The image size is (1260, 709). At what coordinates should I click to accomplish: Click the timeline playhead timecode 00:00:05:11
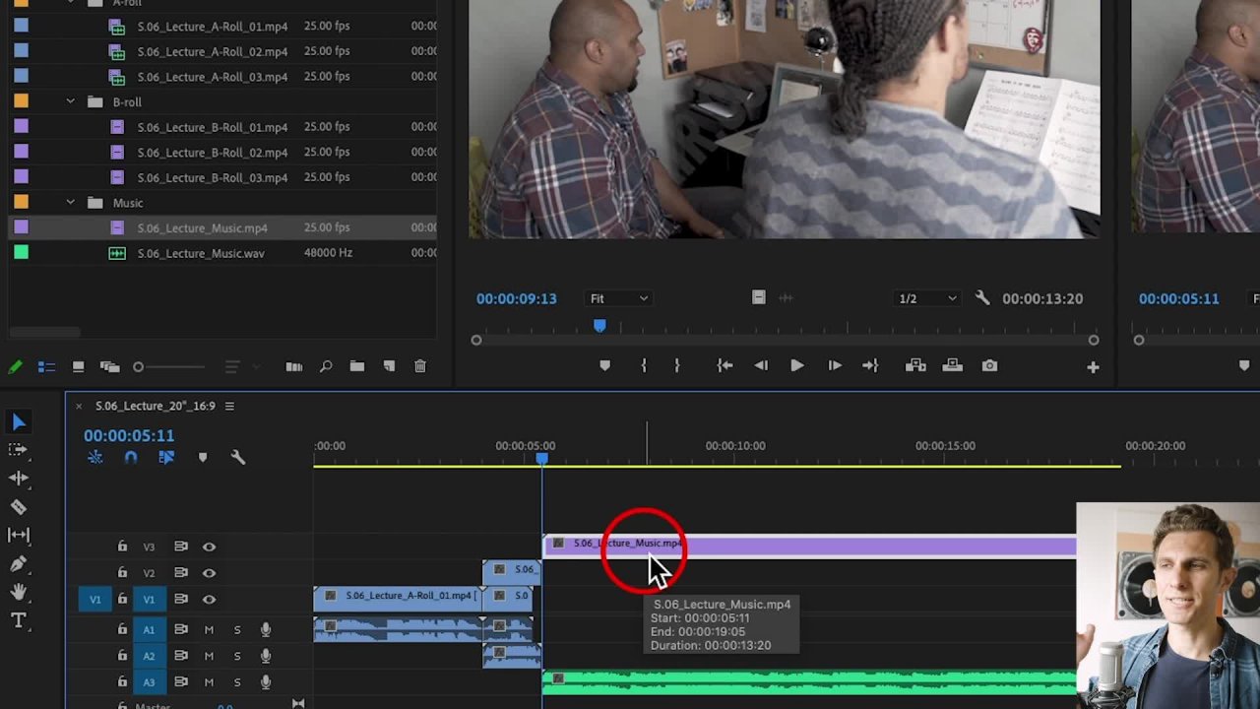(x=129, y=435)
